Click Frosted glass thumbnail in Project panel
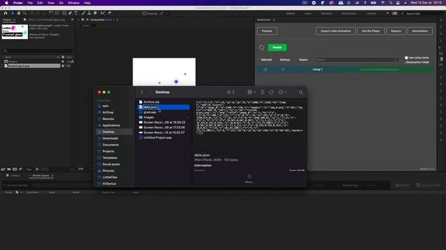The image size is (446, 250). [x=15, y=31]
